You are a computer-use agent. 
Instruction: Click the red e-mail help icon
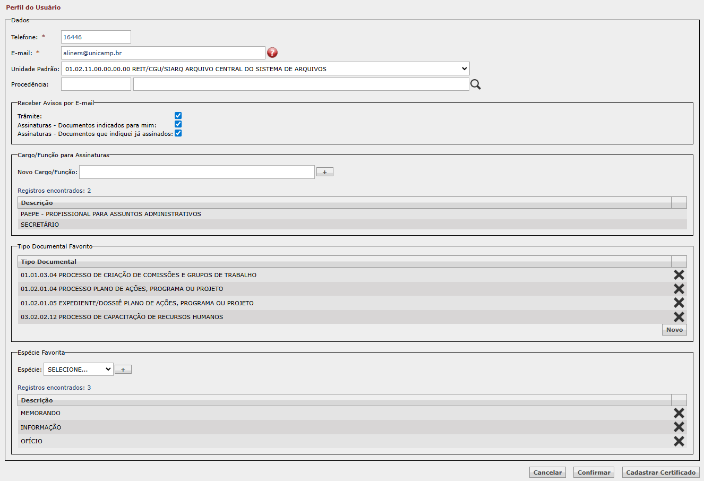coord(272,53)
